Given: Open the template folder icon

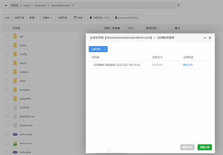Looking at the screenshot, I should pos(15,90).
